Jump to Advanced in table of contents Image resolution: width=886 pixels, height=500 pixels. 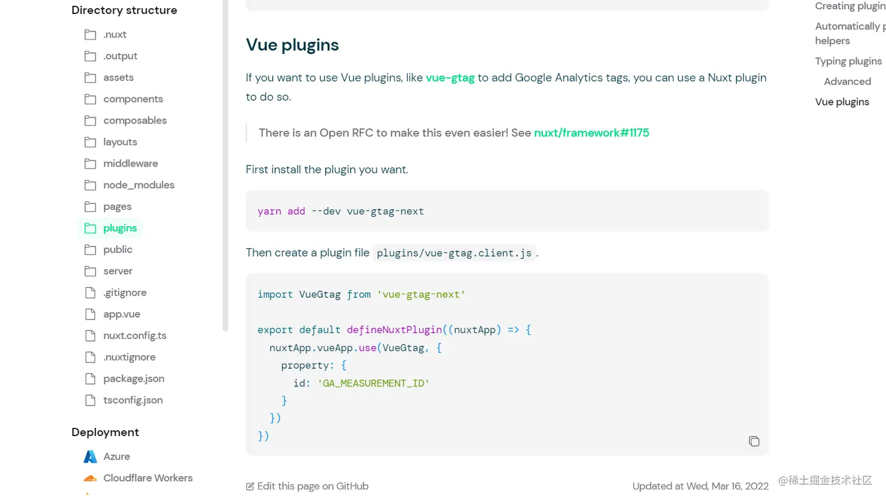[x=847, y=81]
